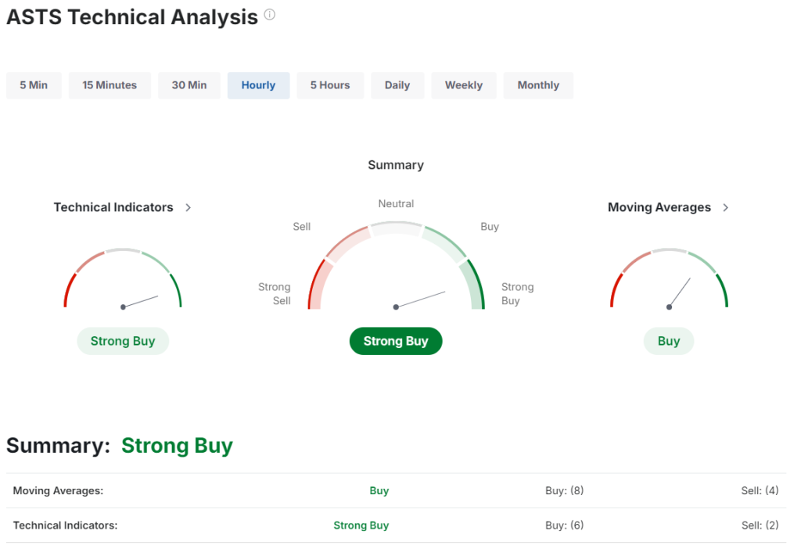This screenshot has width=801, height=556.
Task: Click the info icon beside ASTS Technical Analysis
Action: pyautogui.click(x=270, y=15)
